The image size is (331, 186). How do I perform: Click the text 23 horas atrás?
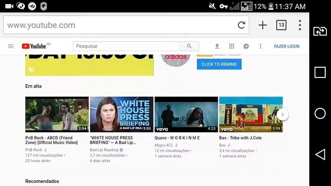[38, 161]
